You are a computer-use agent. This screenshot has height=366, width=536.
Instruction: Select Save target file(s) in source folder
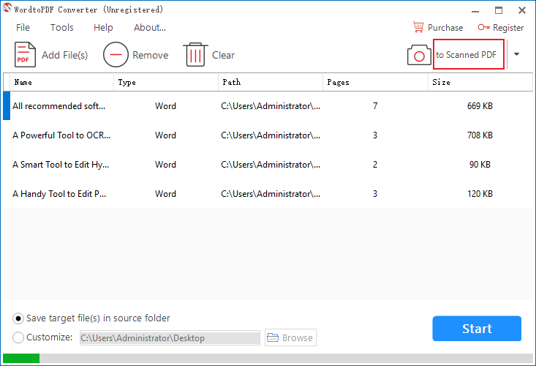pyautogui.click(x=18, y=318)
